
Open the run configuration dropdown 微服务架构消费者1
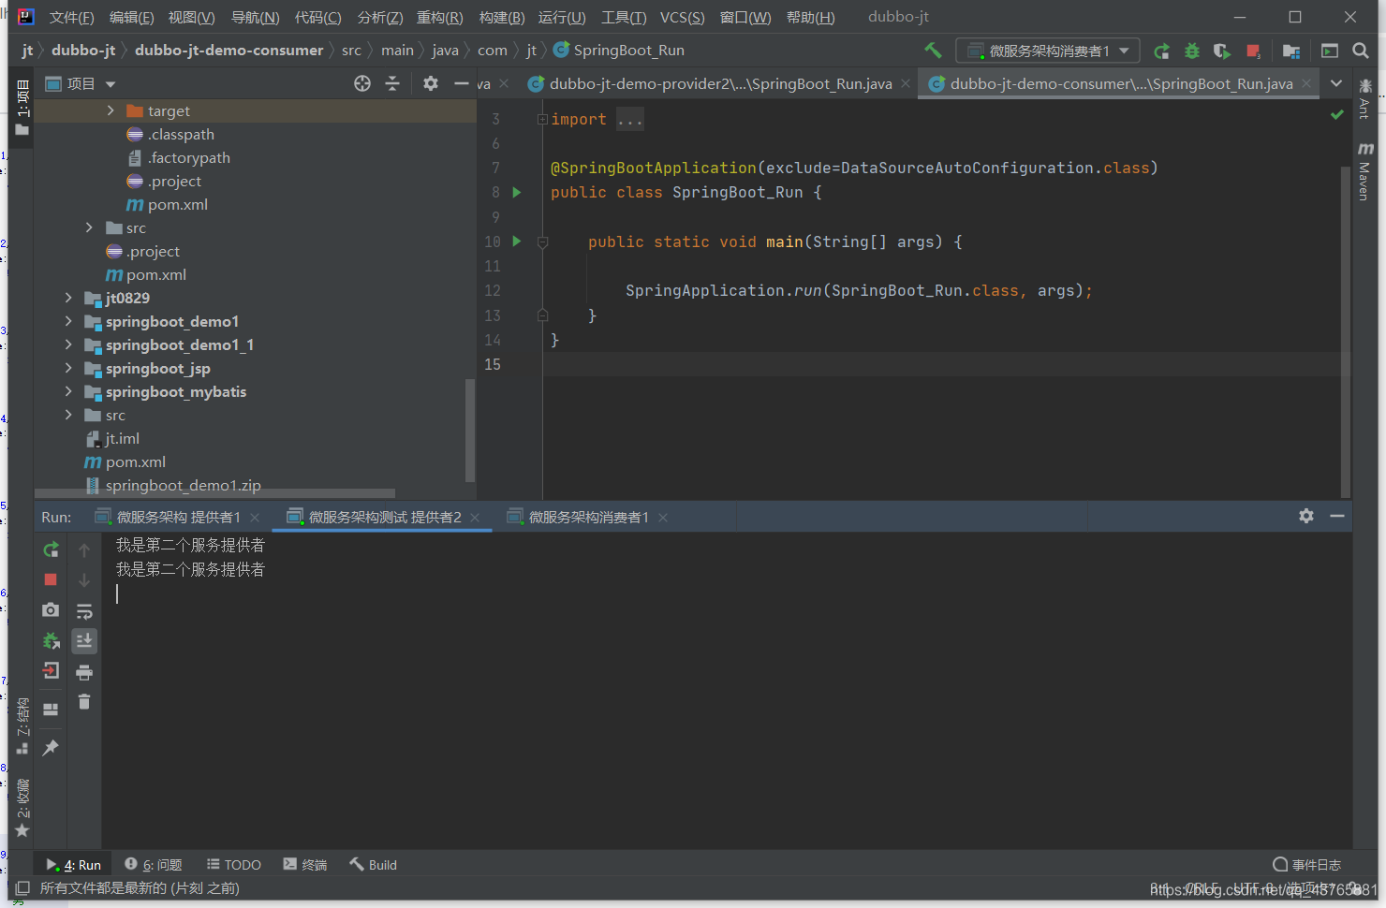1047,51
